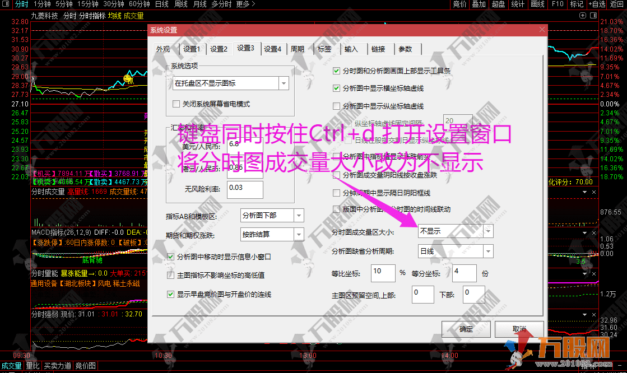
Task: Close the 分时量能 sub-panel
Action: pos(594,274)
